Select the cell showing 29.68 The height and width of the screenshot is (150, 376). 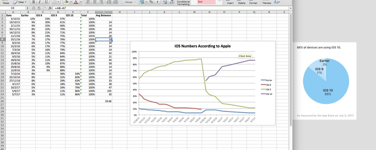tap(104, 101)
